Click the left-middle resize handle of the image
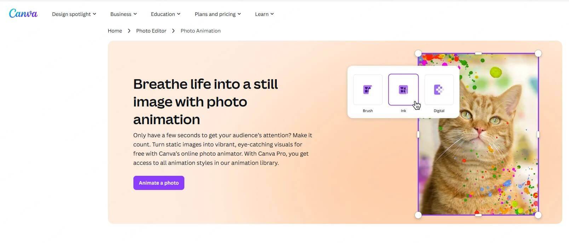The width and height of the screenshot is (569, 243). [x=418, y=134]
